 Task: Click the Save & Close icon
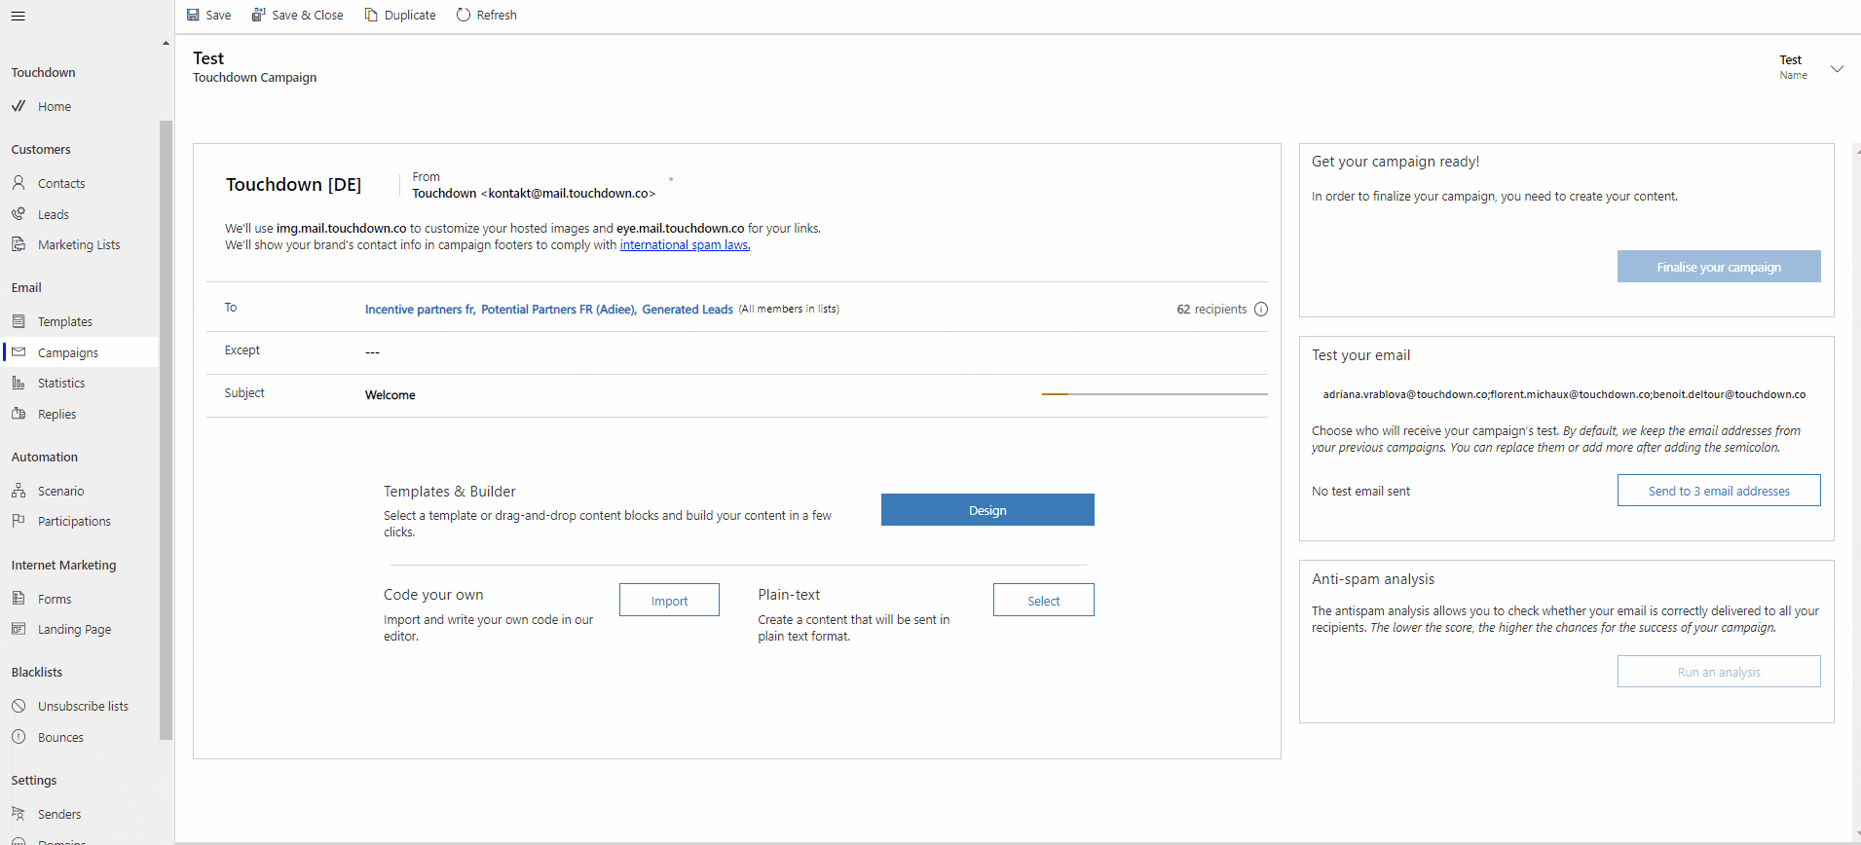point(258,15)
